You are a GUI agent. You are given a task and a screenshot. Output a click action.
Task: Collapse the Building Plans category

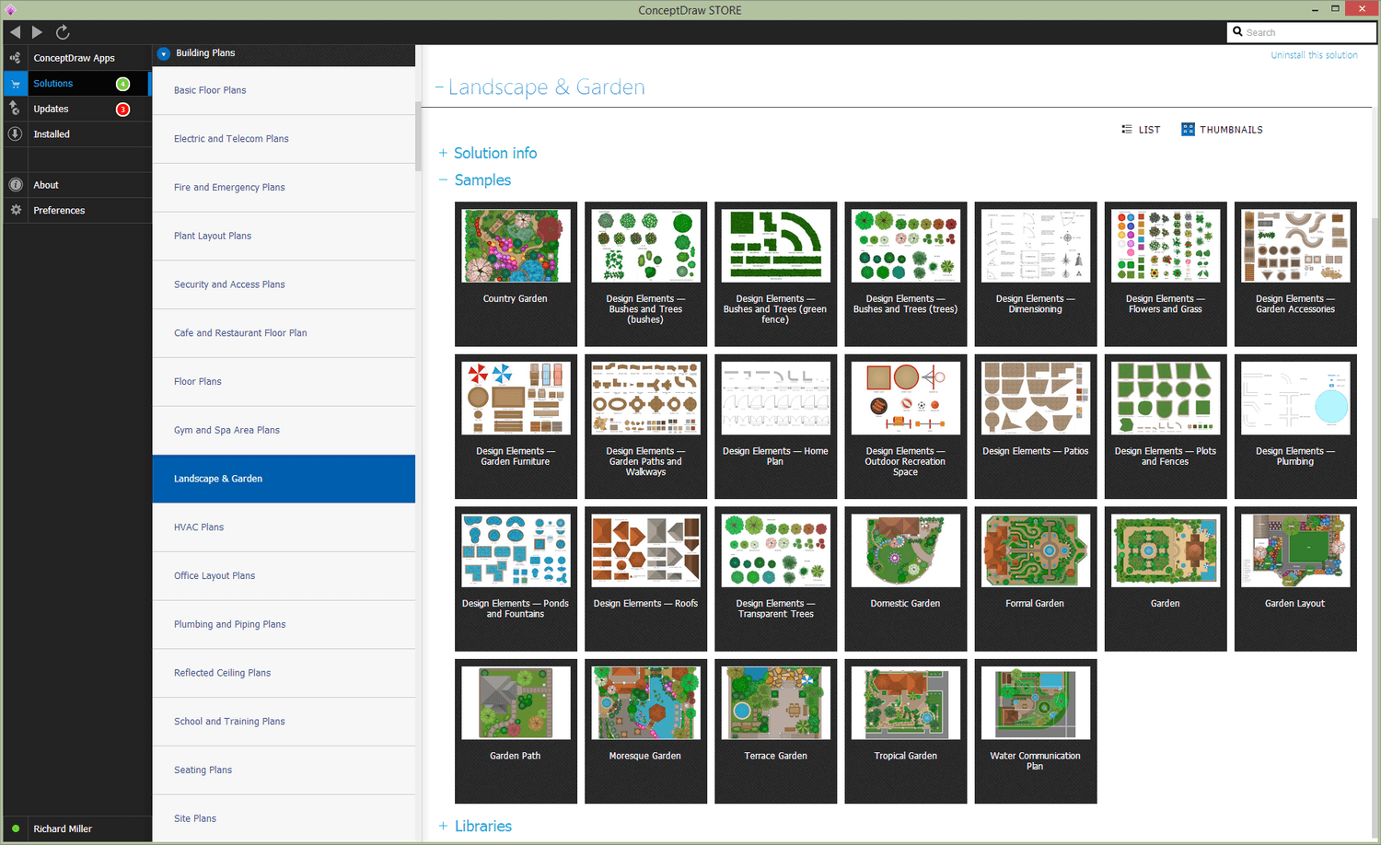tap(164, 53)
